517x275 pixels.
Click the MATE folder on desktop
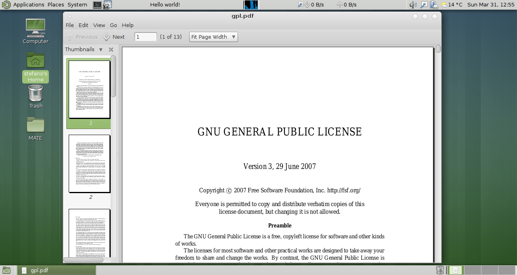(x=36, y=129)
